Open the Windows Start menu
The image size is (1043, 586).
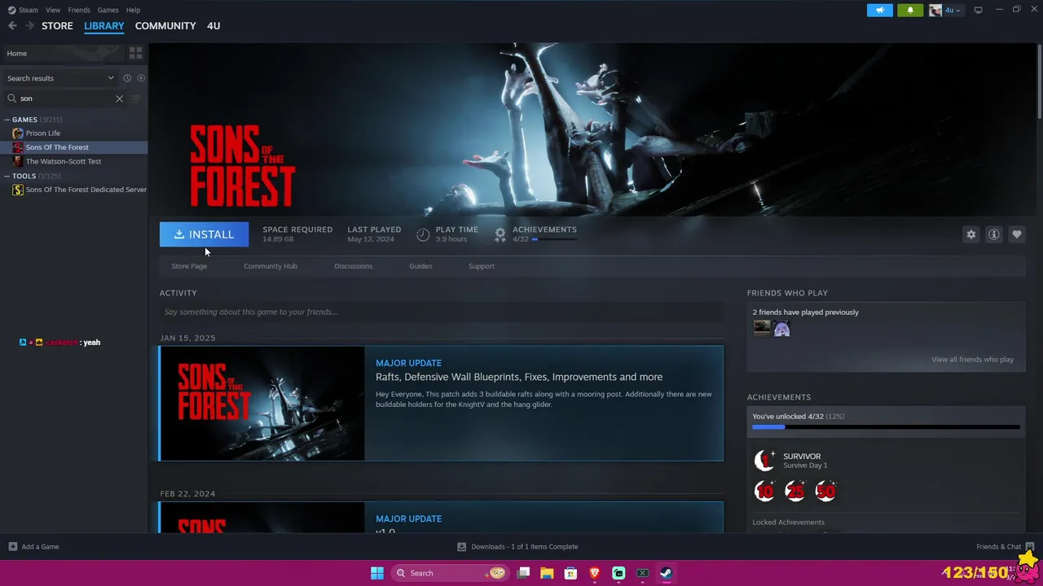pos(377,573)
